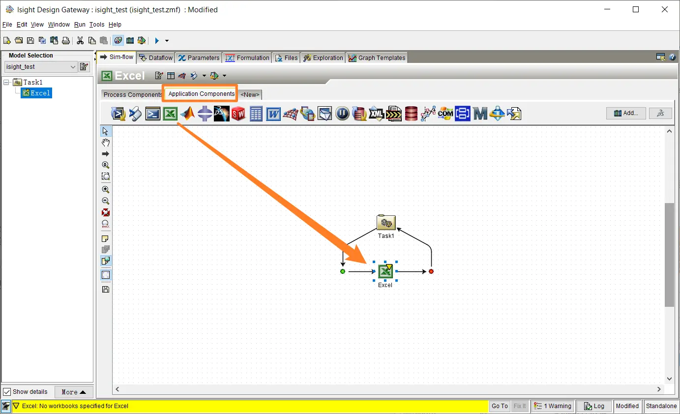
Task: Select the COM component icon
Action: click(445, 114)
